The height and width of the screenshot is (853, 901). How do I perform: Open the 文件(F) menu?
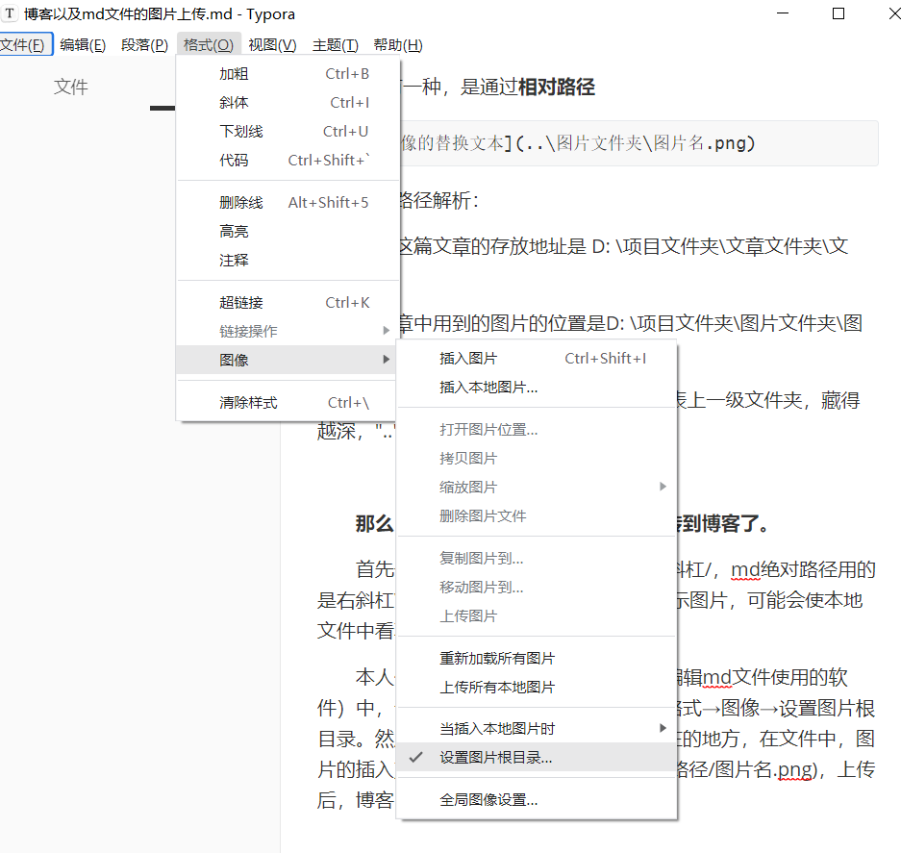[x=23, y=45]
